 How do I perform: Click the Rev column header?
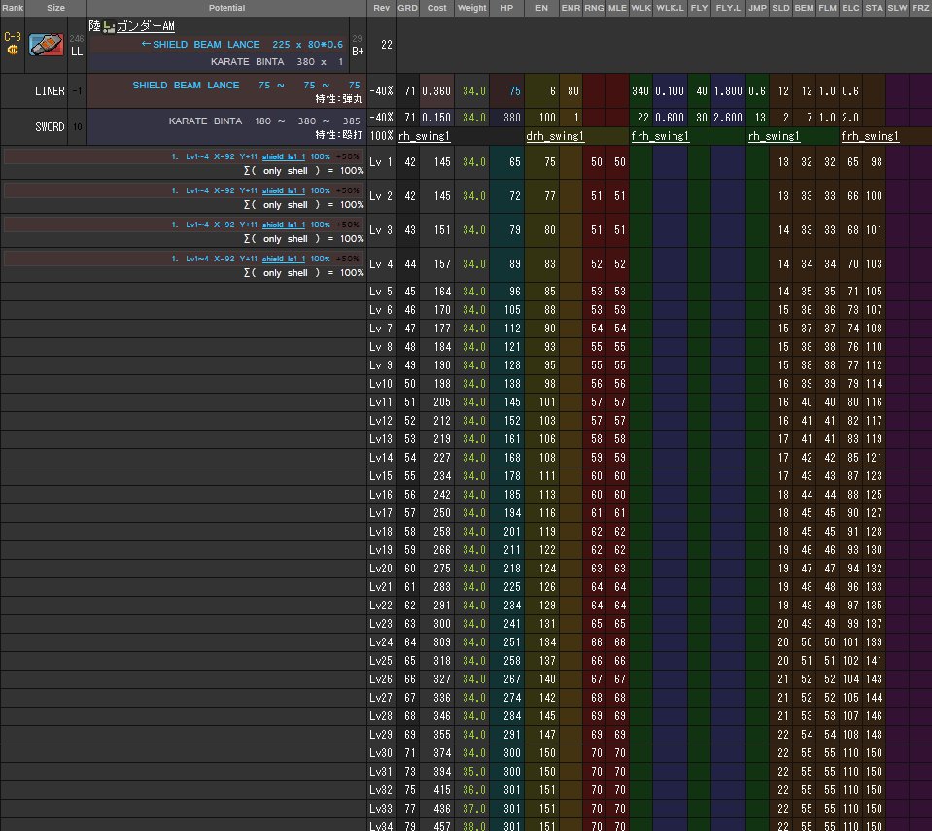click(382, 8)
